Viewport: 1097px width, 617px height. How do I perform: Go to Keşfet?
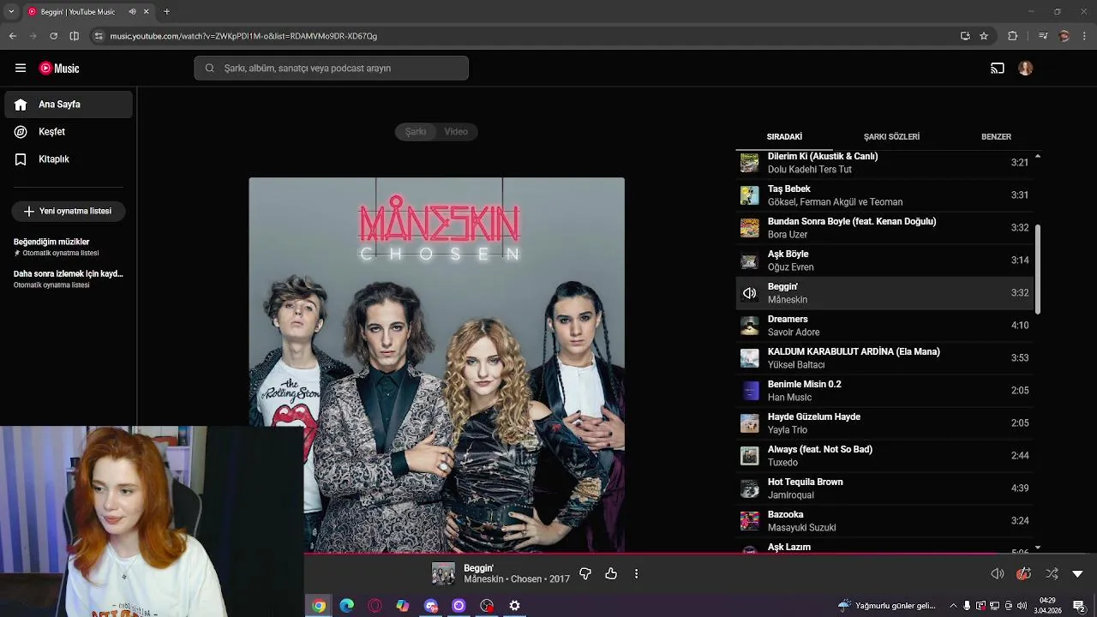(69, 132)
